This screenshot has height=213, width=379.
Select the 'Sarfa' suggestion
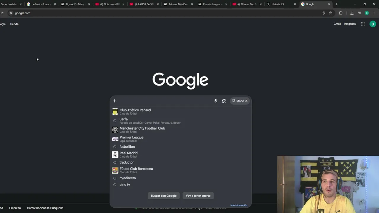181,121
